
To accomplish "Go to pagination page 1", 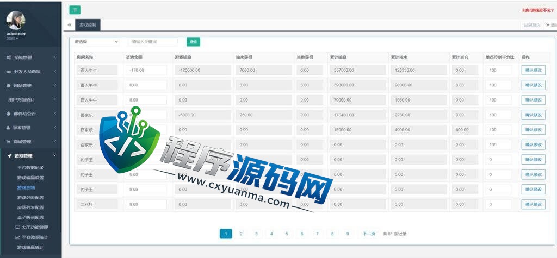I will [226, 234].
